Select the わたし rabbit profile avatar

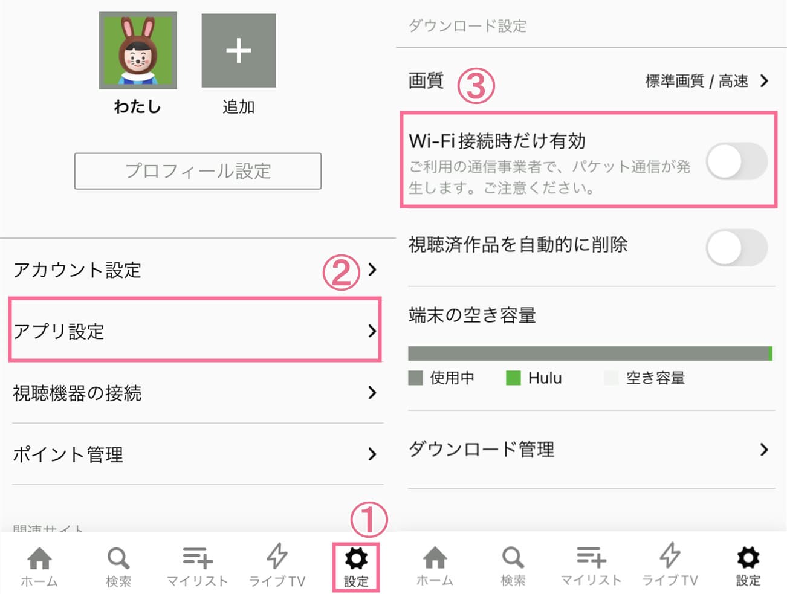coord(138,51)
